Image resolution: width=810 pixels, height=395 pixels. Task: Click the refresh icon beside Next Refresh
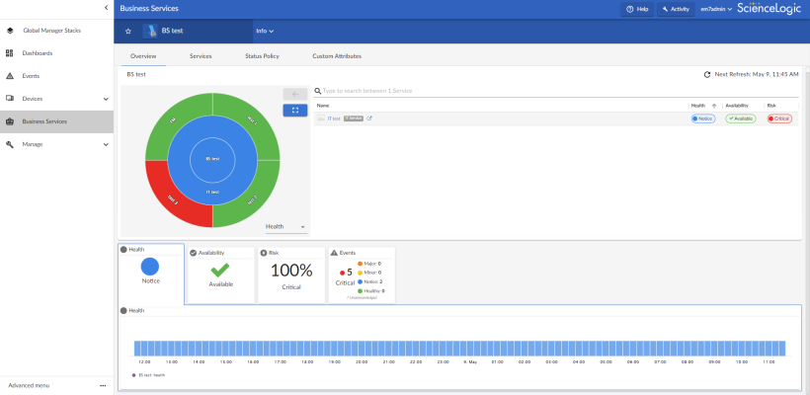click(x=707, y=74)
